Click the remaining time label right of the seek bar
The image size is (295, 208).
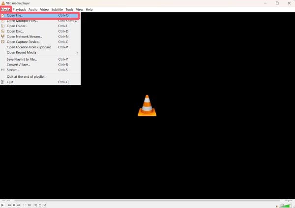pyautogui.click(x=288, y=201)
